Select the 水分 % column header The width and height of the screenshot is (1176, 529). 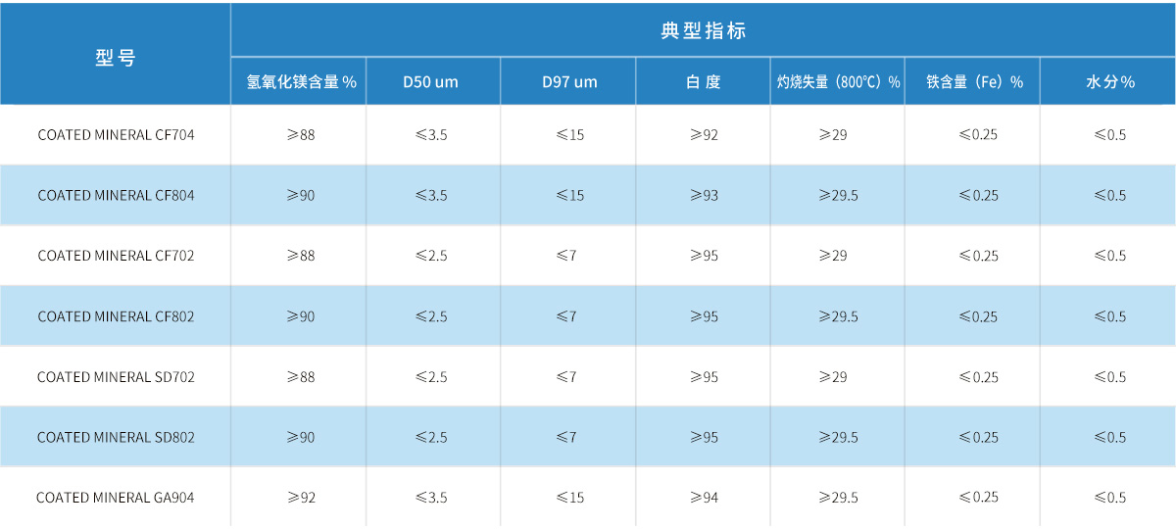click(x=1109, y=82)
